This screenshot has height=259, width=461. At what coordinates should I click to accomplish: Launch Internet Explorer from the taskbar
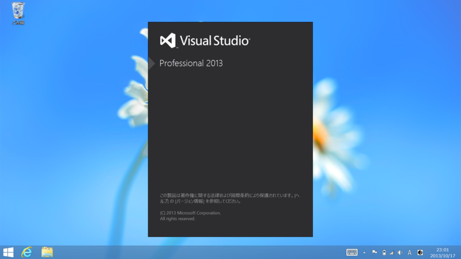coord(27,252)
